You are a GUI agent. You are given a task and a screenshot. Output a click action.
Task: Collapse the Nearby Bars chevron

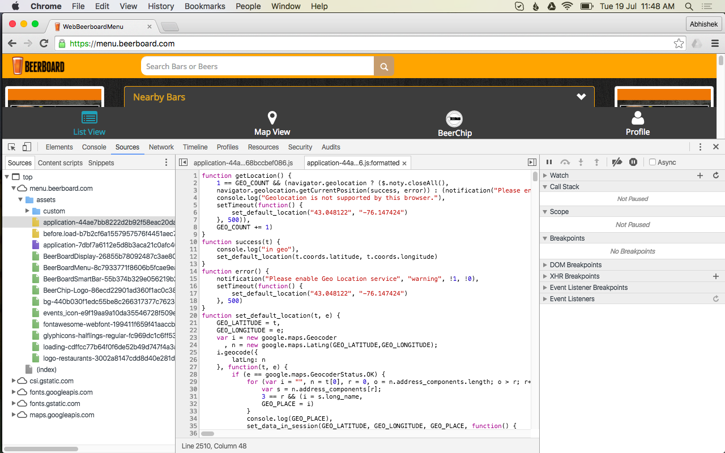(x=581, y=97)
